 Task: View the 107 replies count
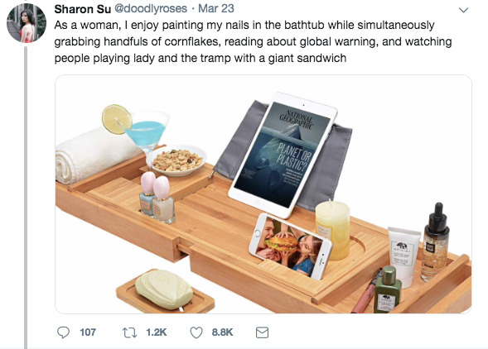point(88,332)
